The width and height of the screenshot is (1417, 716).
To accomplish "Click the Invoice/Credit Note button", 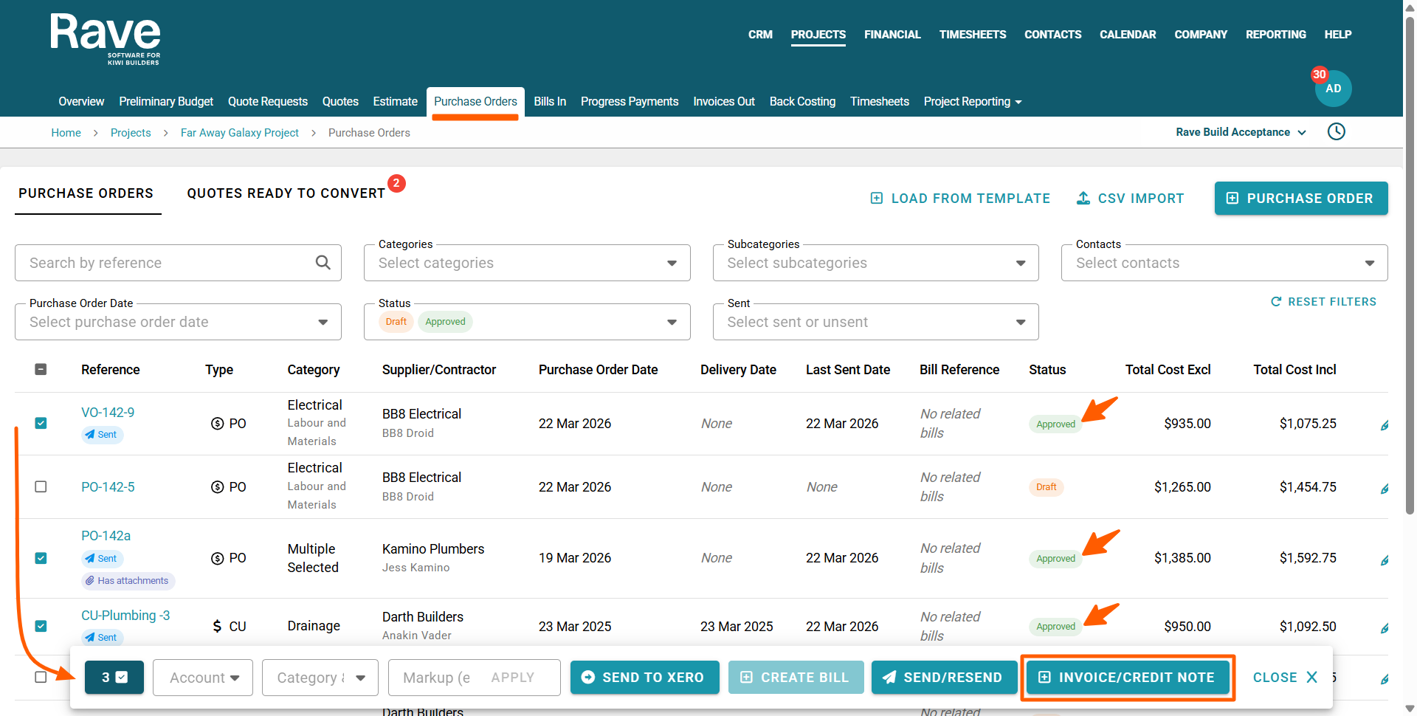I will pyautogui.click(x=1127, y=678).
